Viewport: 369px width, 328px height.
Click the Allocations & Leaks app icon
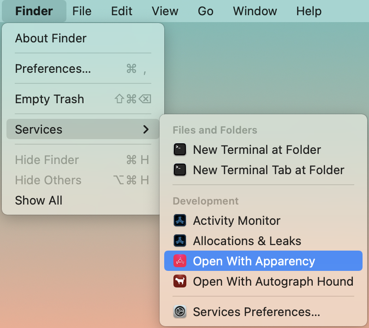pos(179,240)
